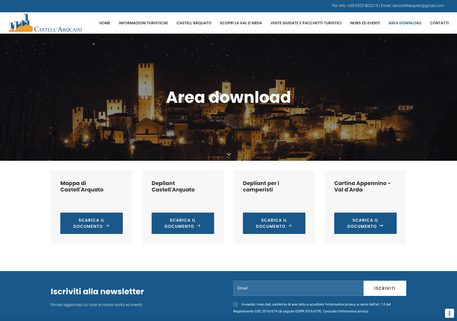Click the iatcastellarquato@gmail.com email address

tap(418, 6)
